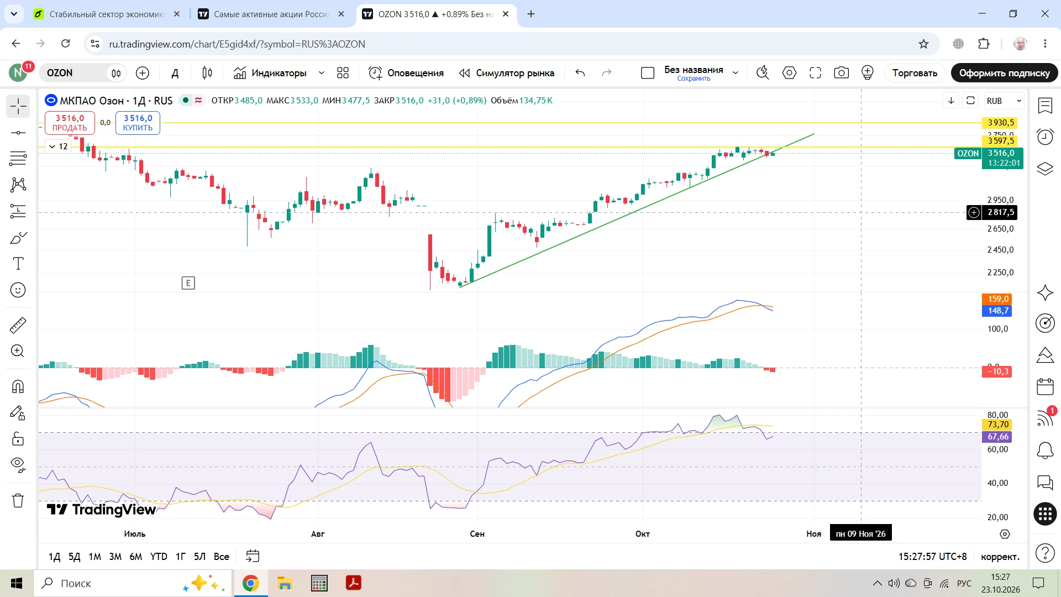Open the interval selector Д

tap(175, 73)
